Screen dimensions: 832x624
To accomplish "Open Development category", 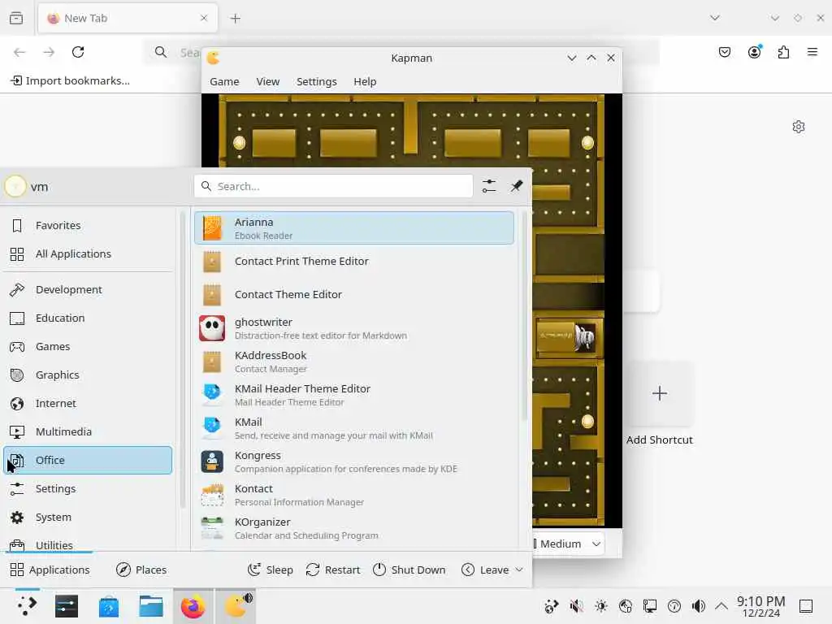I will [88, 290].
